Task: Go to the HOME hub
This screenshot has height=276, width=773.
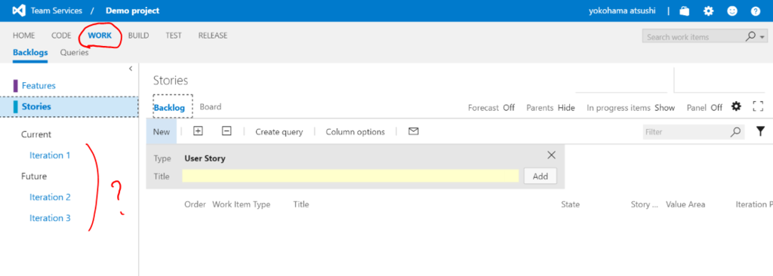Action: pos(23,35)
